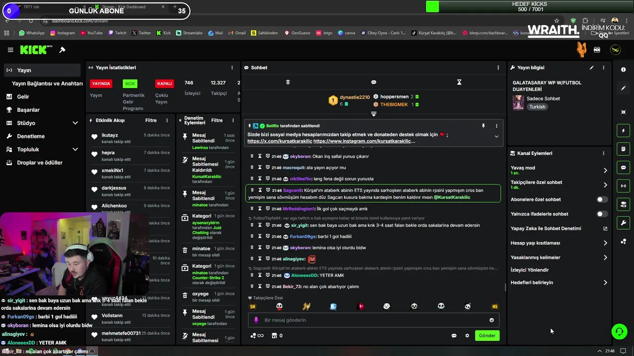
Task: Open x.com/kursatkarakilic link in pinned message
Action: point(280,141)
